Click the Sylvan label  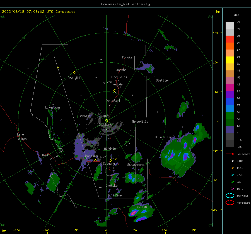pos(107,82)
